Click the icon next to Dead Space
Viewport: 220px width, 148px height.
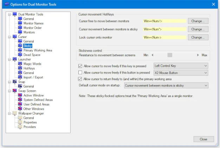click(20, 55)
